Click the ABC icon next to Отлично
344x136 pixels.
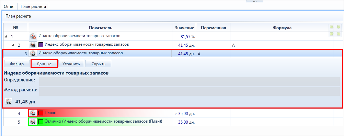click(x=33, y=122)
